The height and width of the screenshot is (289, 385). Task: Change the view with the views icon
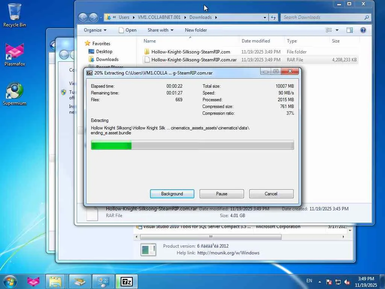[x=329, y=30]
